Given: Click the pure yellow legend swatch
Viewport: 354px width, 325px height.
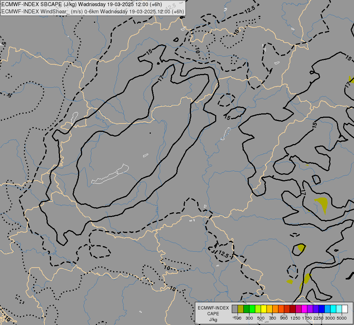Looking at the screenshot, I should 264,309.
